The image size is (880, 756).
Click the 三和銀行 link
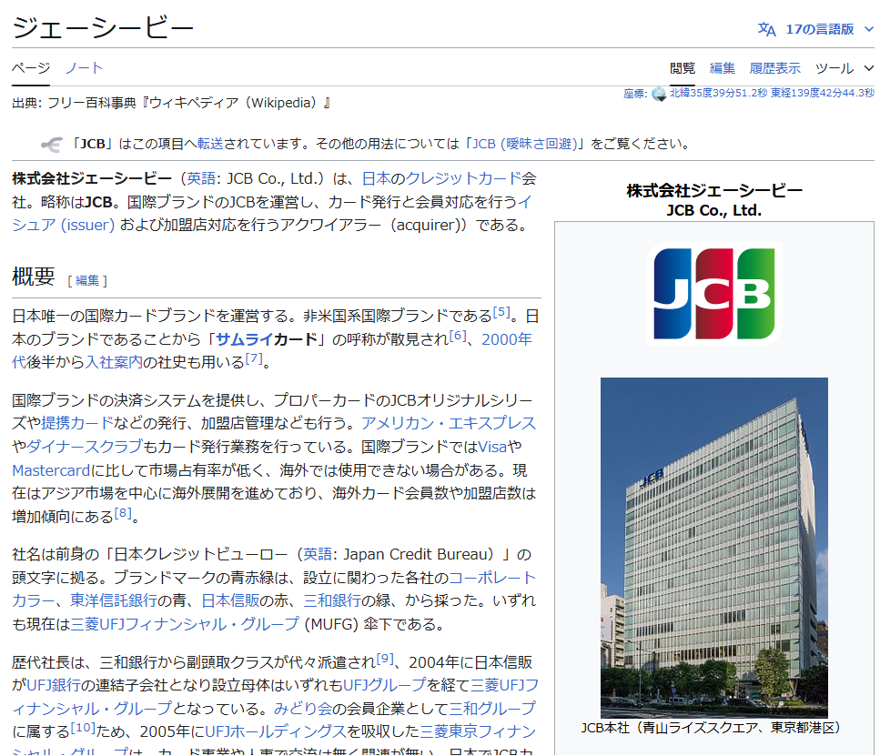[332, 600]
